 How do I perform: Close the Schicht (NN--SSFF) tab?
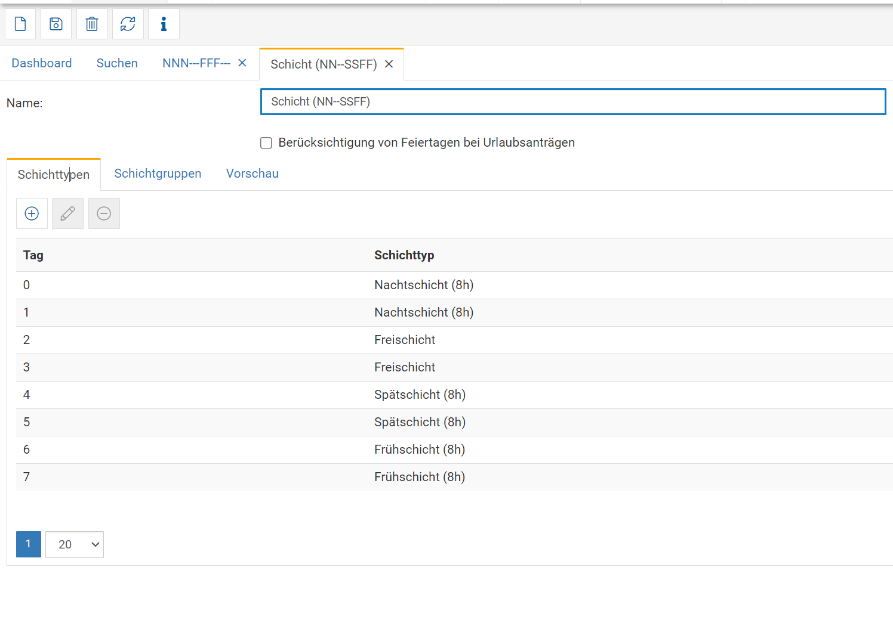pyautogui.click(x=389, y=64)
